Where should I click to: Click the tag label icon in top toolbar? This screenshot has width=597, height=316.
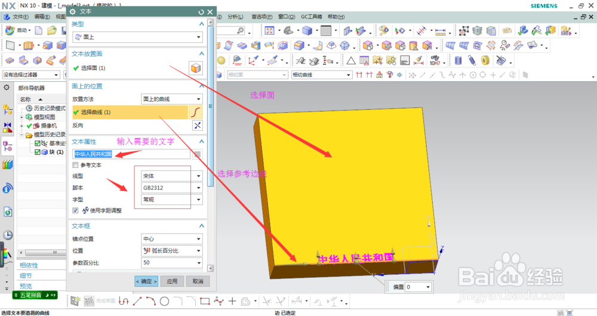[506, 30]
